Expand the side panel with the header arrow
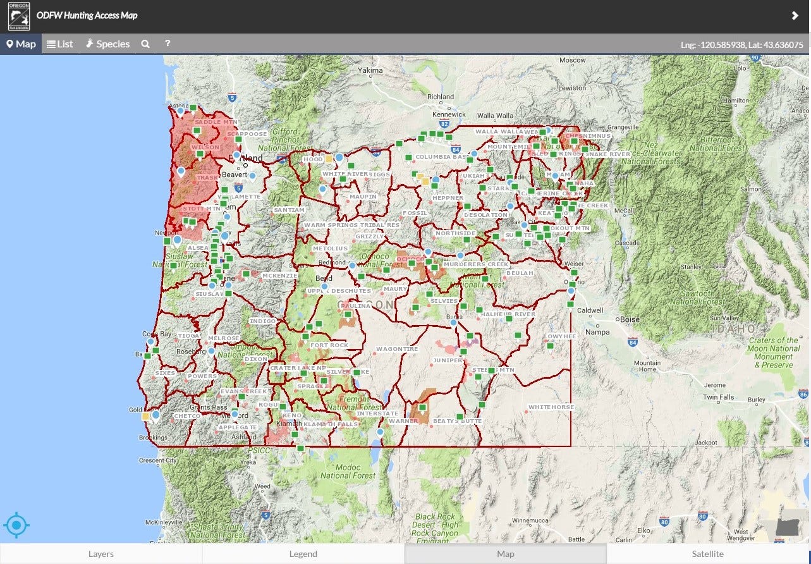The image size is (811, 564). point(795,16)
